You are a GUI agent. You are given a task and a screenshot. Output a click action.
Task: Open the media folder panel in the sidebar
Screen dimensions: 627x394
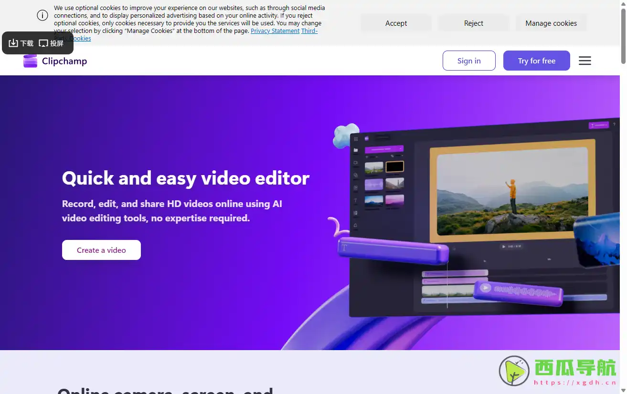pos(356,150)
